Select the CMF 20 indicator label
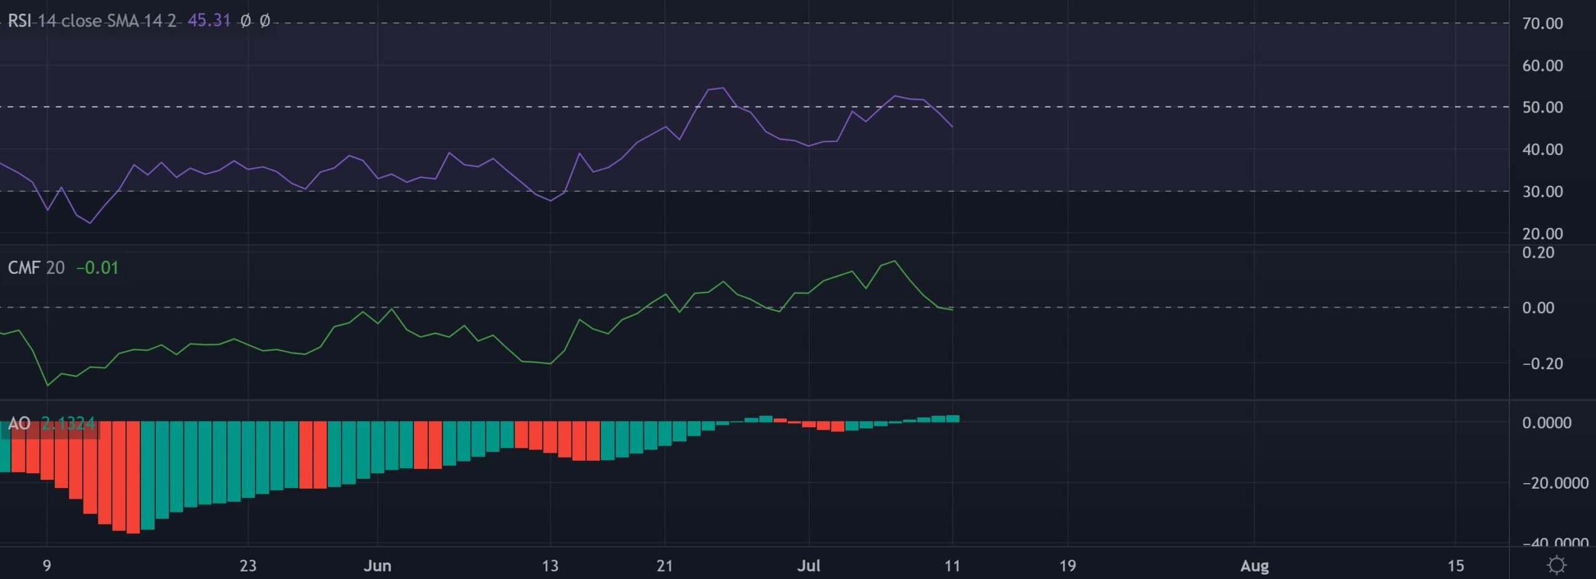 click(x=36, y=268)
